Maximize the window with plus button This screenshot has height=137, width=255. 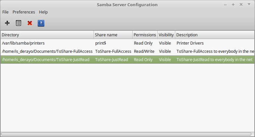(233, 5)
